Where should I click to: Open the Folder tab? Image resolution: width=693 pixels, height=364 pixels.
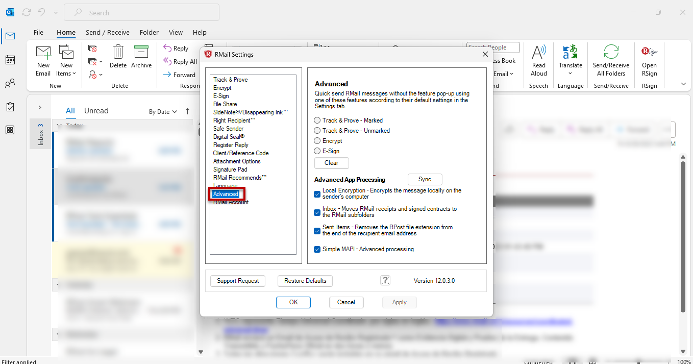149,32
